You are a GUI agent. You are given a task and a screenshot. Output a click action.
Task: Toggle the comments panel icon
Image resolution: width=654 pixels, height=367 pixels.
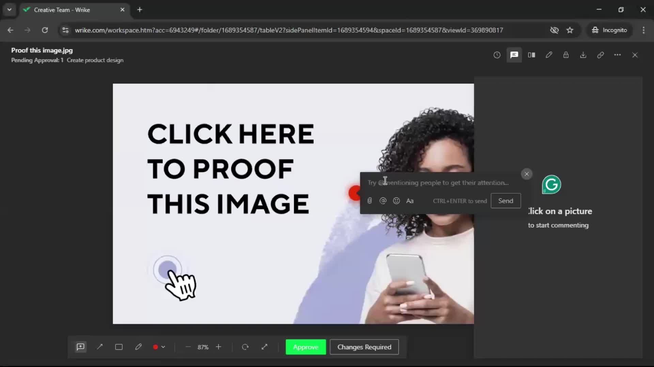click(514, 55)
